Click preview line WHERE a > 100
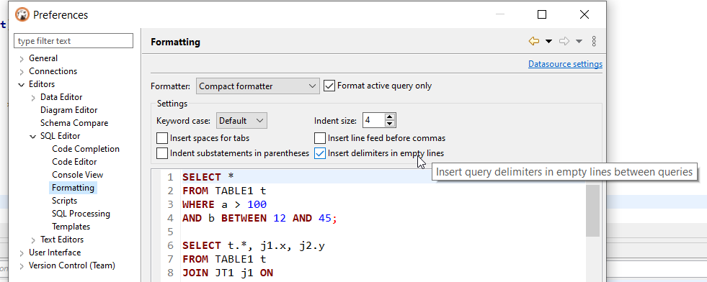The height and width of the screenshot is (282, 707). point(225,204)
